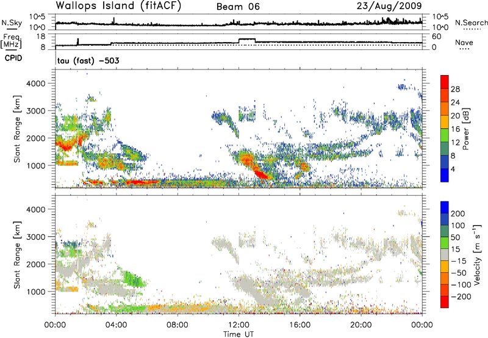Click '2000' tick on the Velocity panel axis
The width and height of the screenshot is (488, 338).
(36, 264)
